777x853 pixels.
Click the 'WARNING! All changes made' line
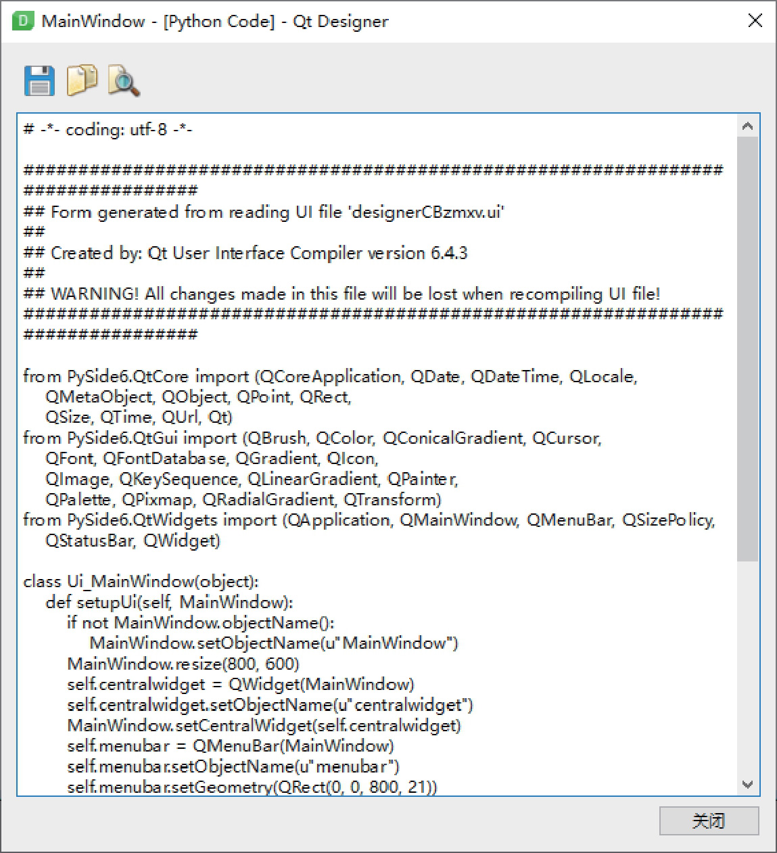[x=342, y=294]
